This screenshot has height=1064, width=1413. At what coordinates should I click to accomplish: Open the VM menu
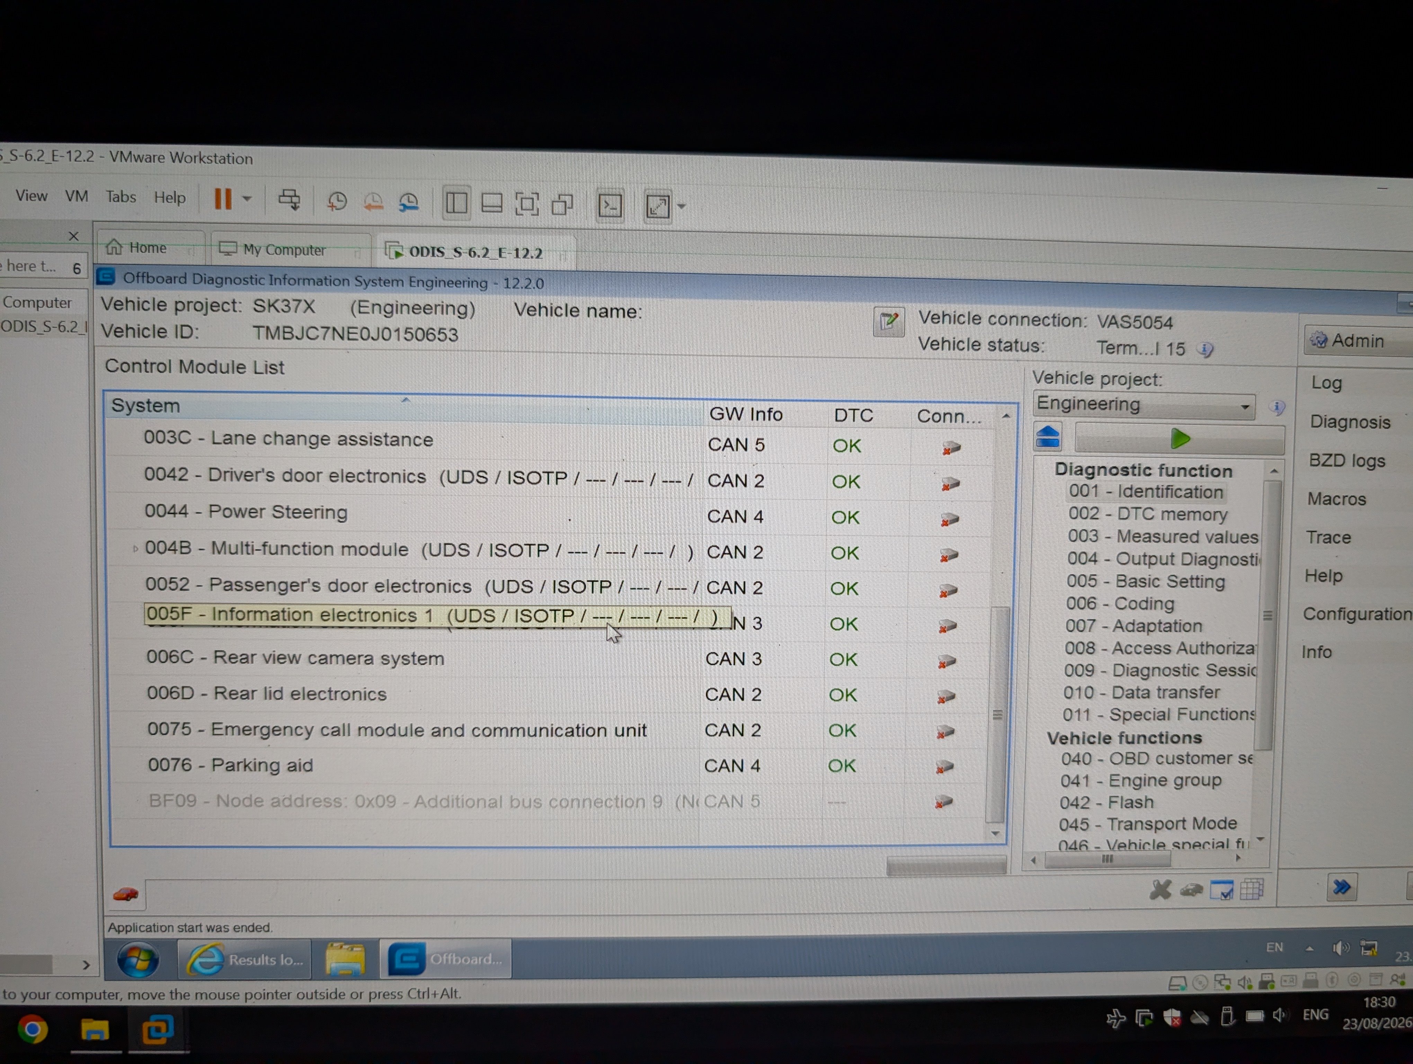tap(77, 196)
